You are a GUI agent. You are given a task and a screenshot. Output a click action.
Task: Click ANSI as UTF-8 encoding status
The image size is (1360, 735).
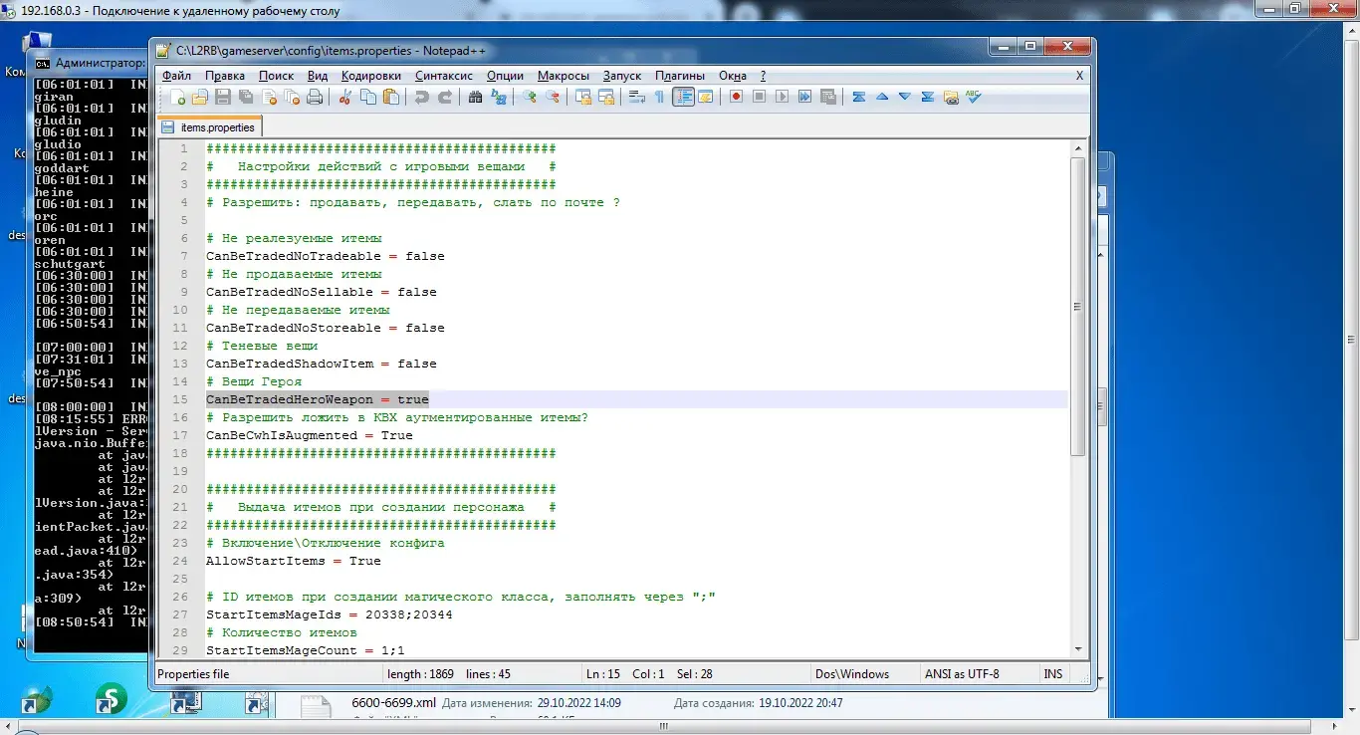[962, 674]
